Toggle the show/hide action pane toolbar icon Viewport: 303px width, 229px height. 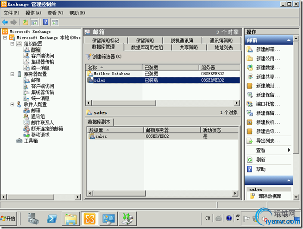[55, 22]
